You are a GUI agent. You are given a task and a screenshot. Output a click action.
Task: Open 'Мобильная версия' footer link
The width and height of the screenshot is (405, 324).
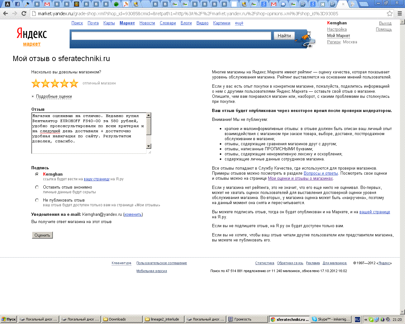[x=152, y=271]
